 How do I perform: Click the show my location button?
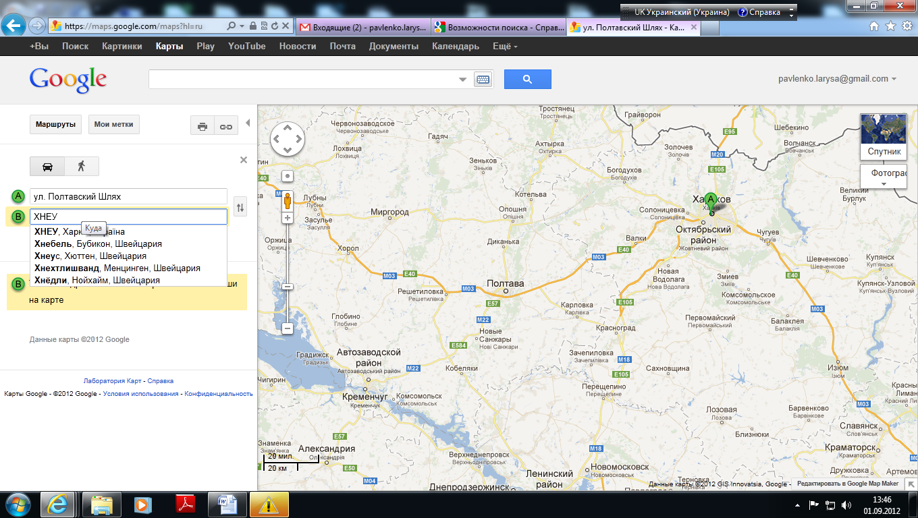[287, 176]
